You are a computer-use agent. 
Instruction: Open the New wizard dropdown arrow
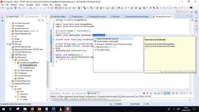(x=5, y=8)
